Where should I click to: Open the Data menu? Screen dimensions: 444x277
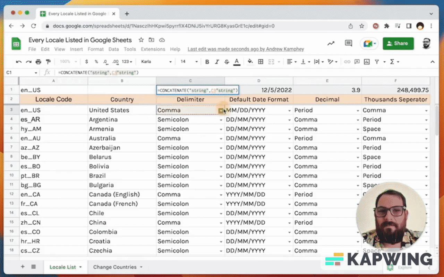pos(113,49)
